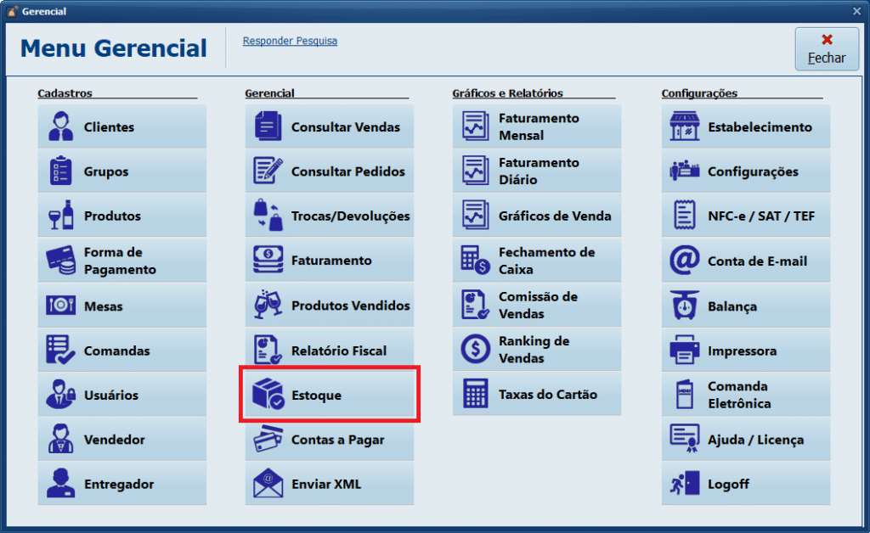Open Enviar XML envelope icon
The height and width of the screenshot is (533, 870).
[x=268, y=484]
